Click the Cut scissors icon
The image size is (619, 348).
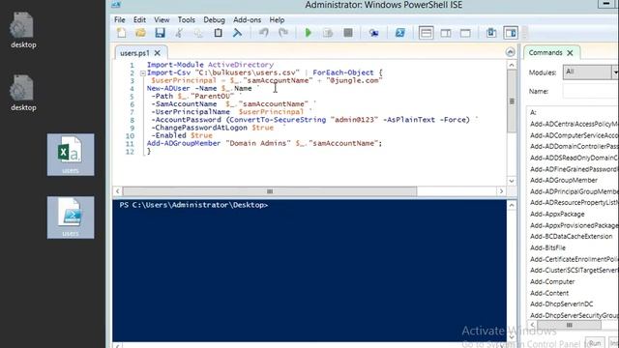pos(179,33)
